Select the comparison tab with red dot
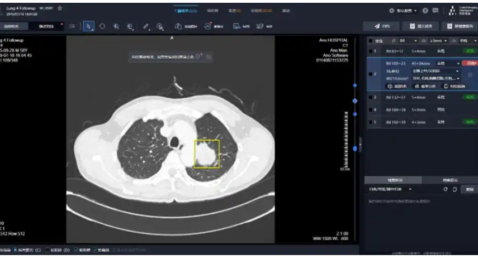The image size is (478, 264). (46, 26)
